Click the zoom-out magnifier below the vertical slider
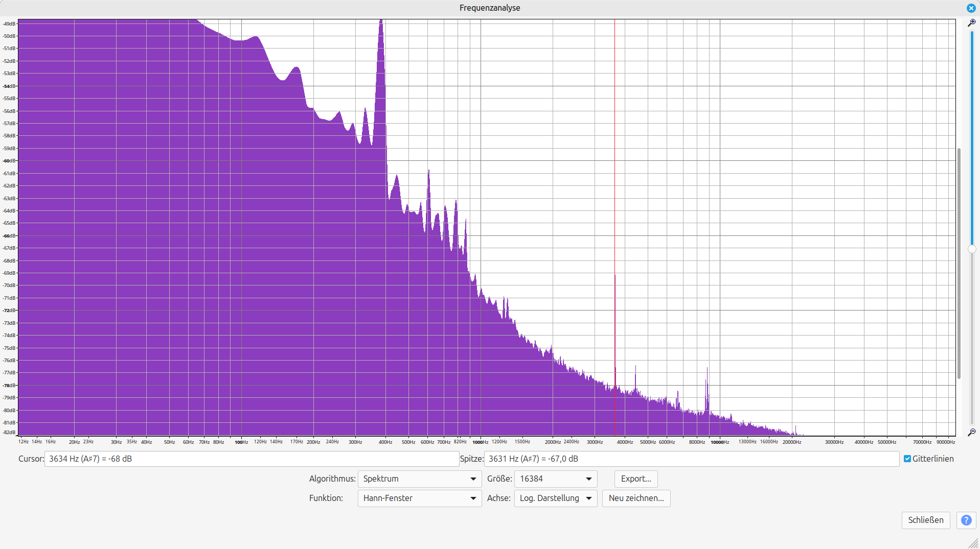Screen dimensions: 980x549 pos(971,432)
